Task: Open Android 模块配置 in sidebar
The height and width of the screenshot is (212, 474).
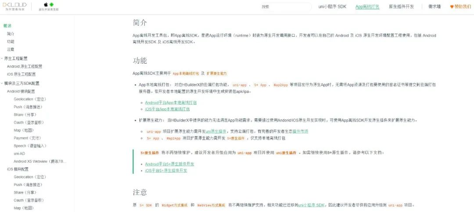Action: [x=21, y=91]
